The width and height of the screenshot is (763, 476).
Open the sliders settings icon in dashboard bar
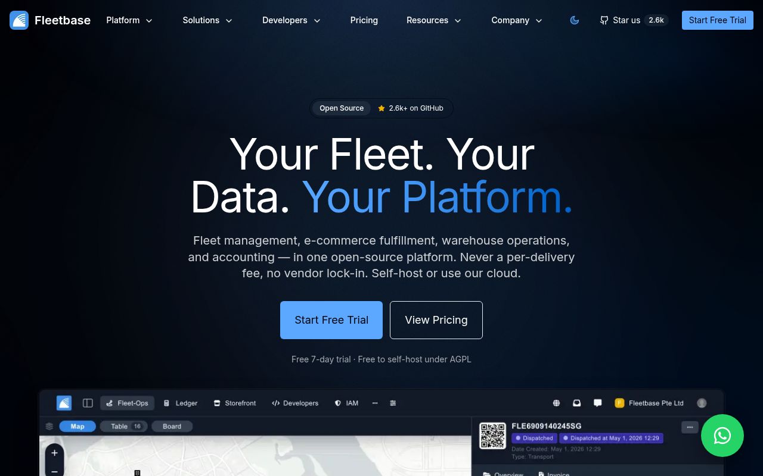click(x=393, y=403)
